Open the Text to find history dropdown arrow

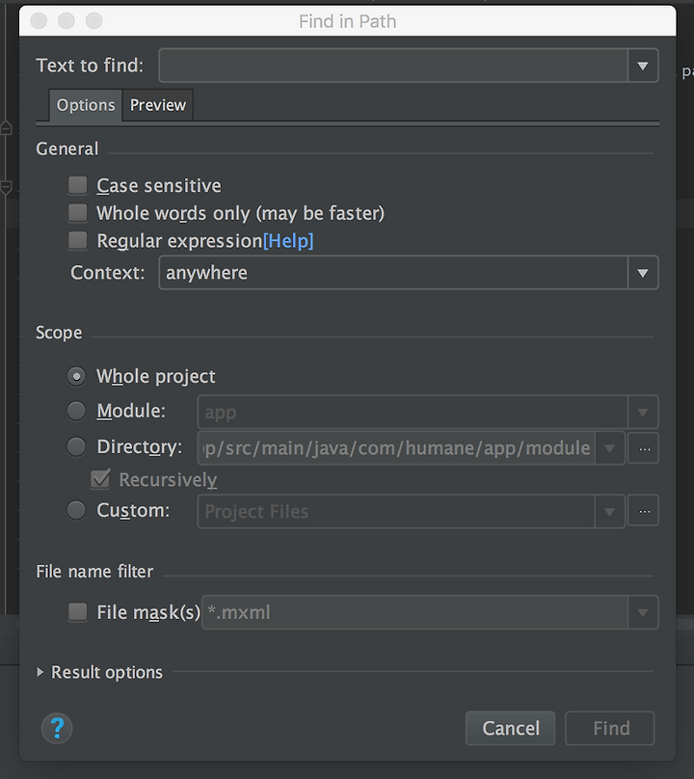tap(643, 66)
